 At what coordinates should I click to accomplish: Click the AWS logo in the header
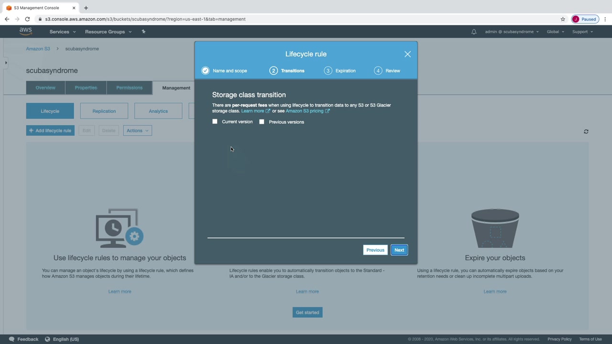coord(26,32)
